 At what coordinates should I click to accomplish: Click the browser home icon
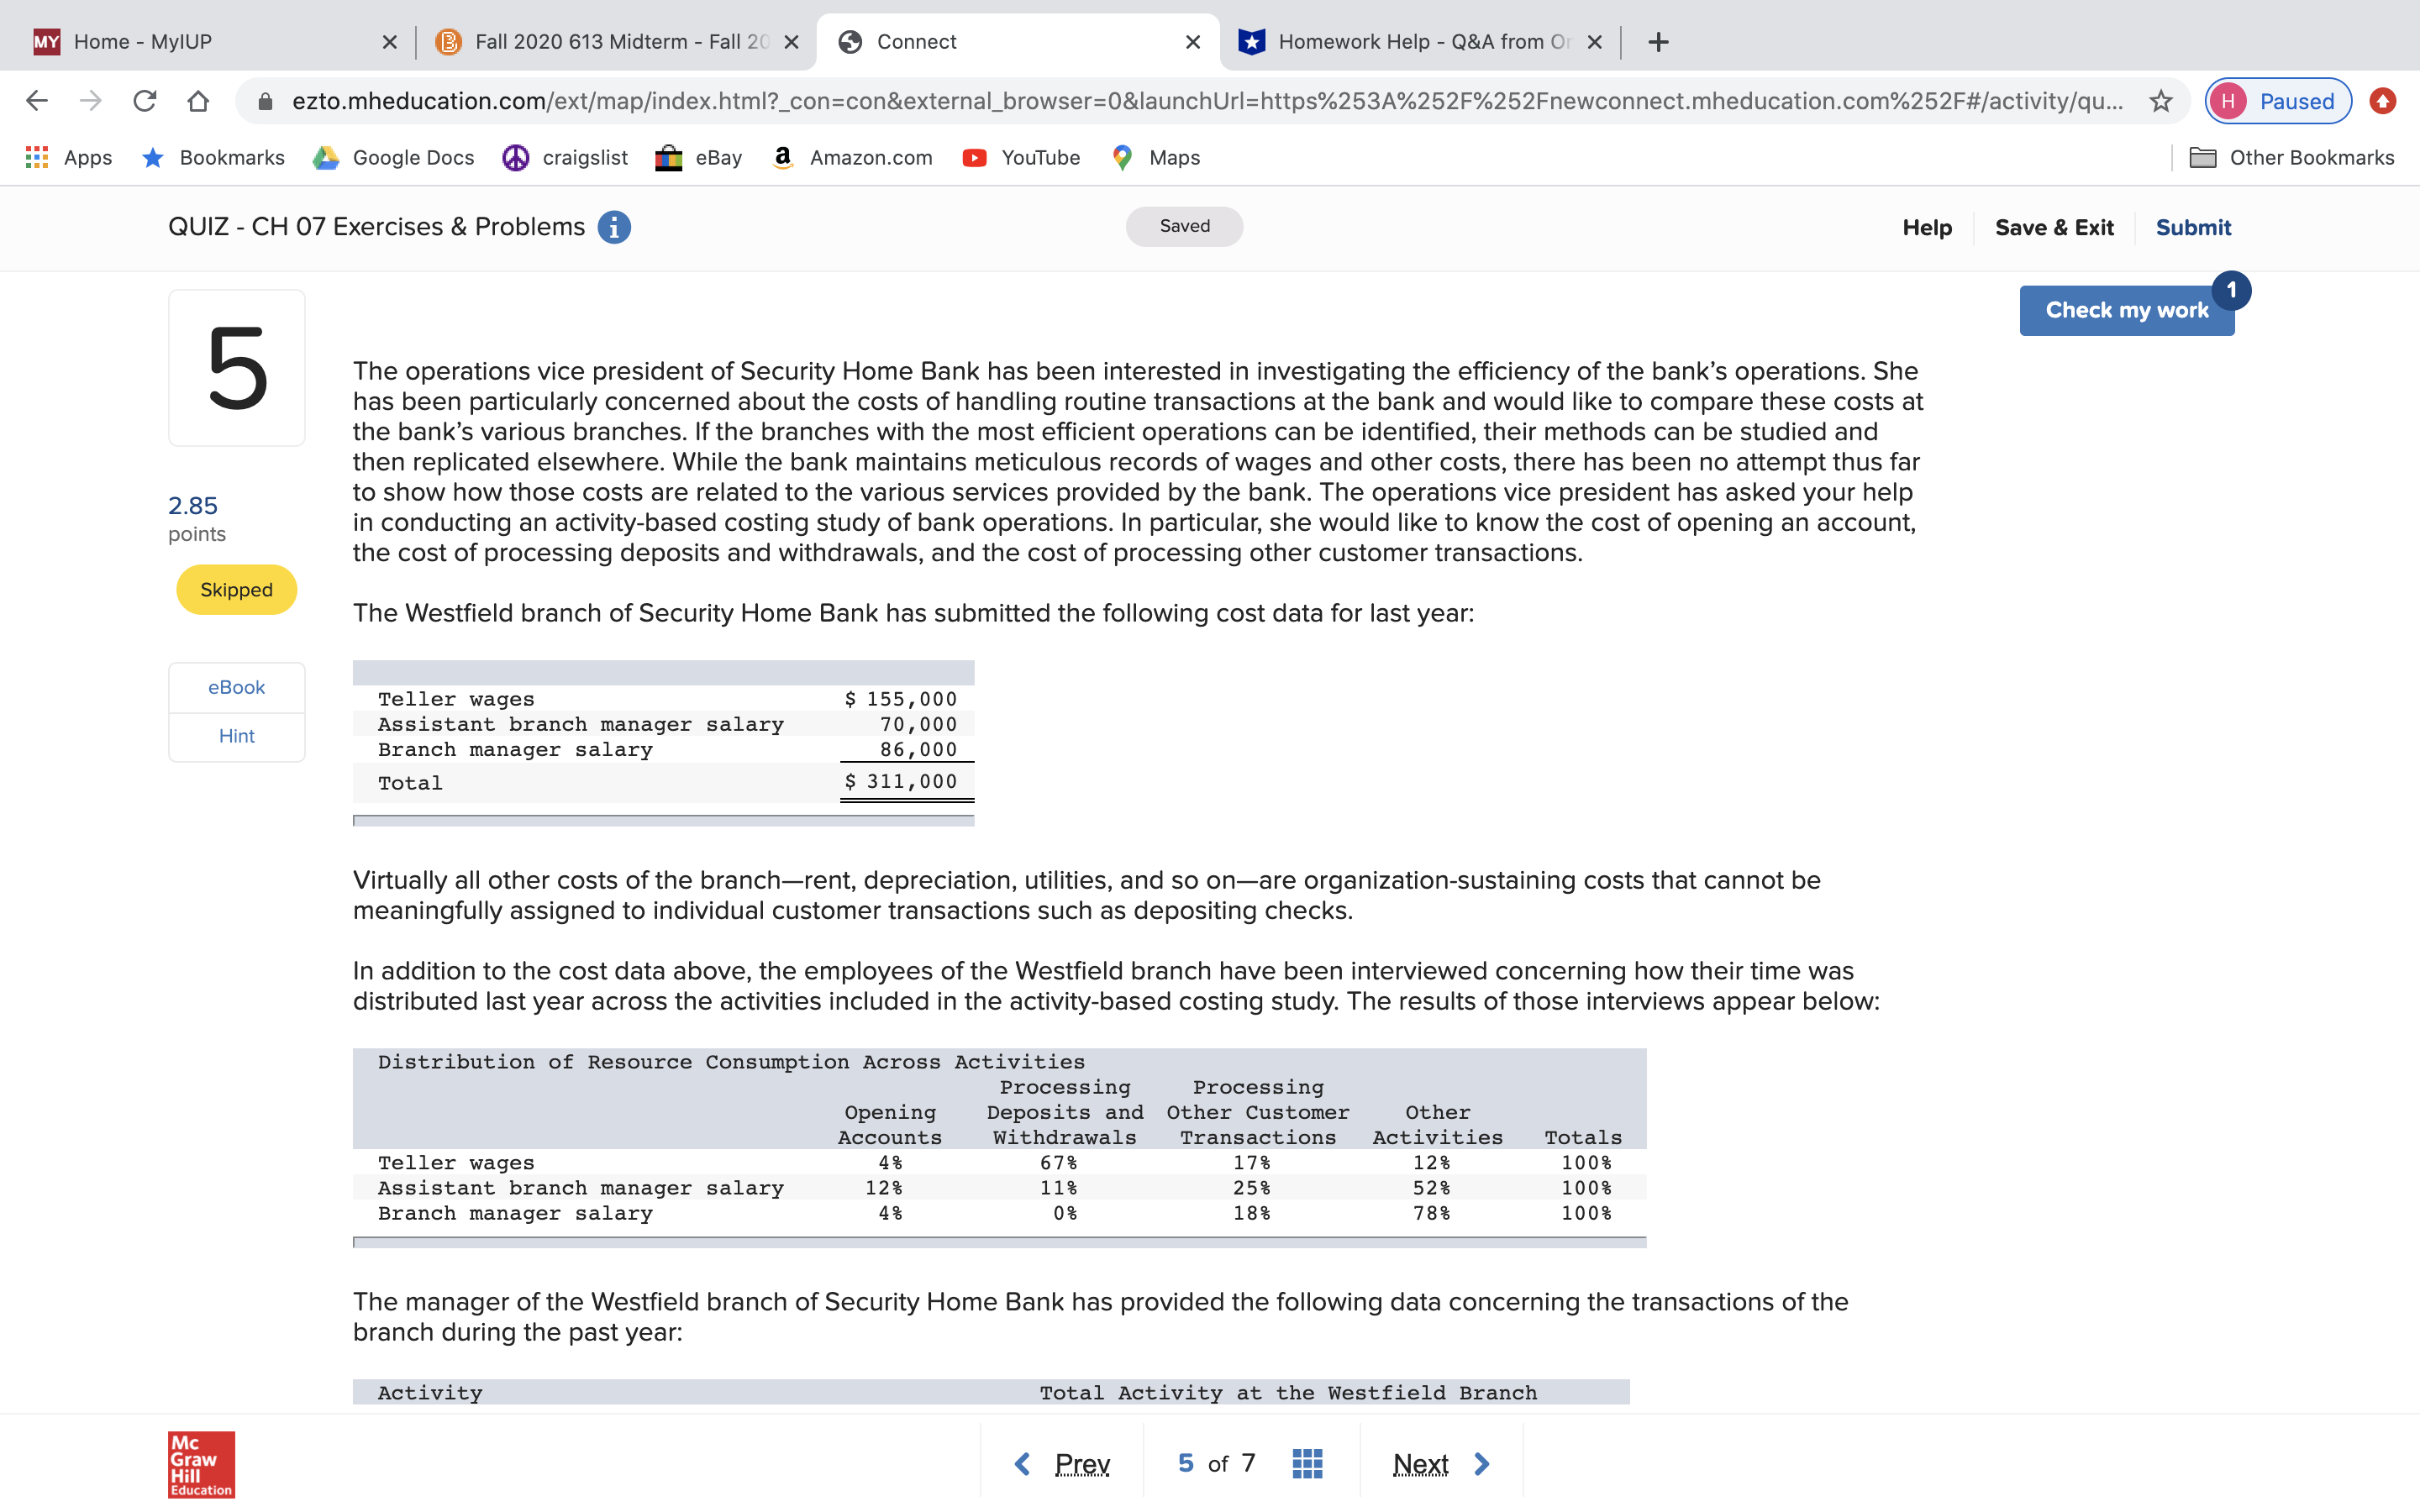[x=198, y=101]
